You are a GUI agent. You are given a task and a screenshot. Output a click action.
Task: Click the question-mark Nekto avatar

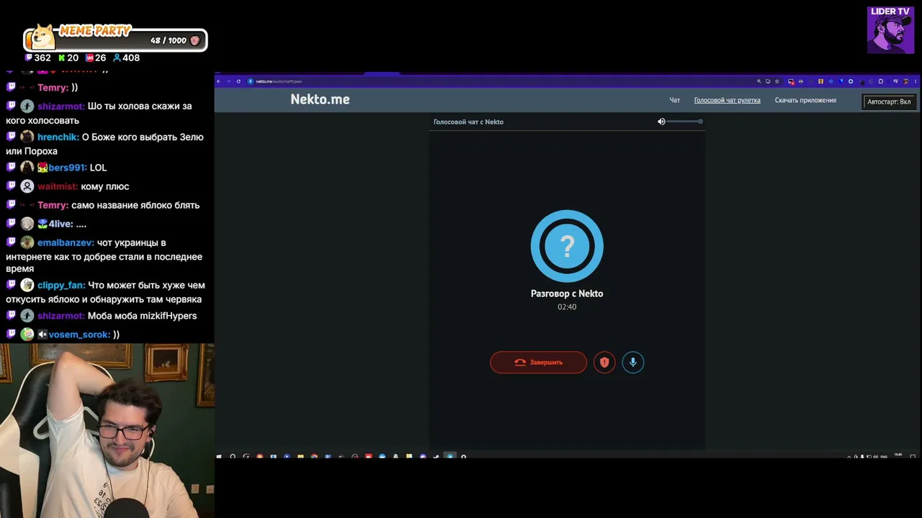coord(567,246)
